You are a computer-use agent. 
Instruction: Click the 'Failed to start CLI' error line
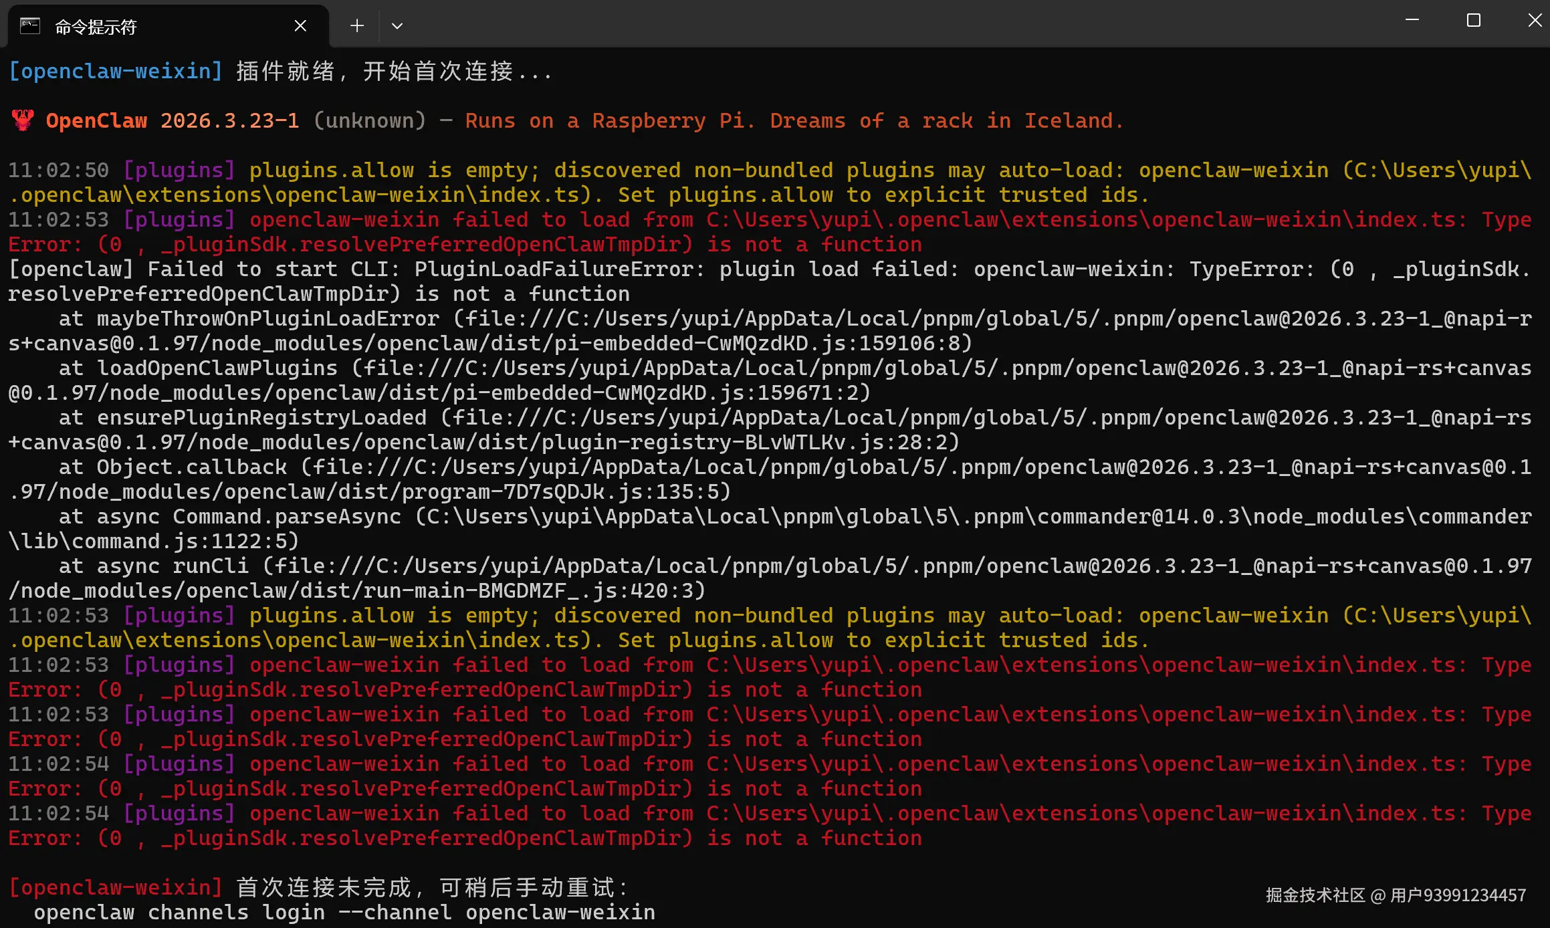pyautogui.click(x=274, y=269)
